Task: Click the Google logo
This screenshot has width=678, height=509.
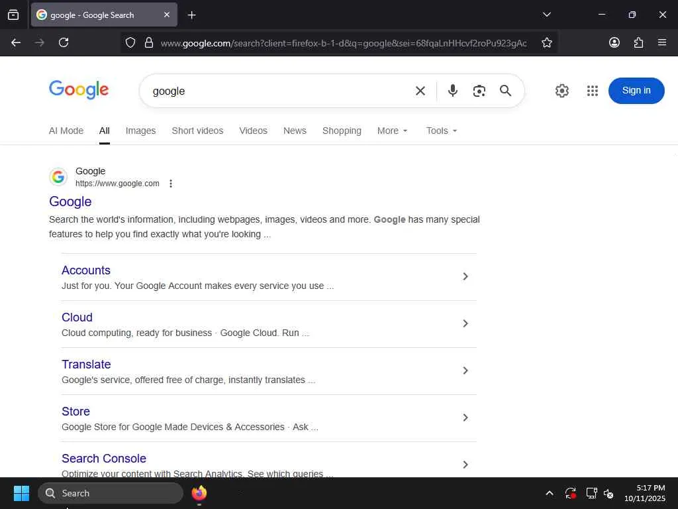Action: coord(79,89)
